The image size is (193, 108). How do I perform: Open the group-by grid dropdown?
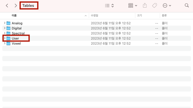132,5
